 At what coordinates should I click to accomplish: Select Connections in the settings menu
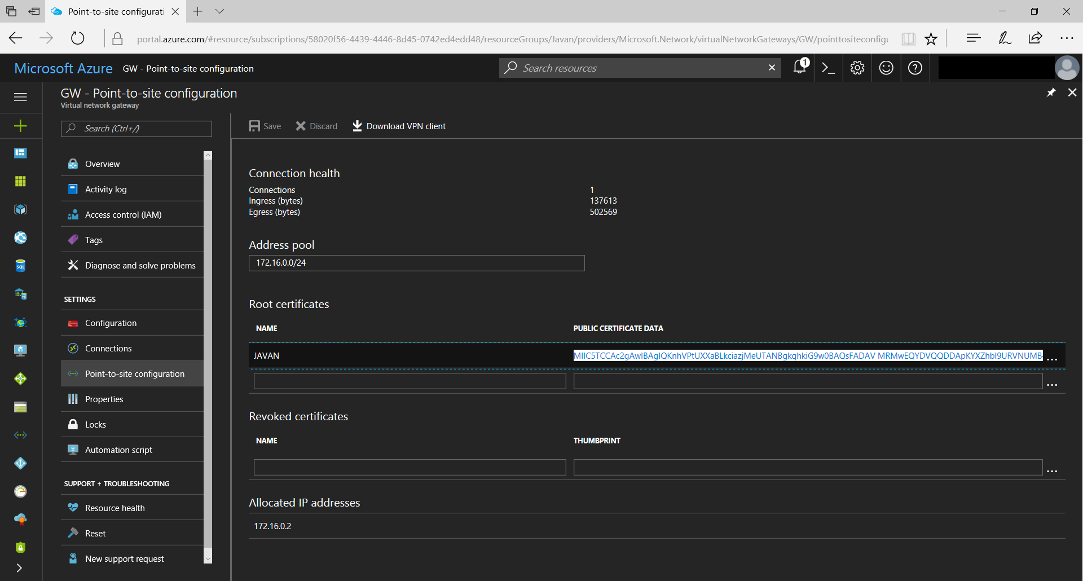[108, 349]
